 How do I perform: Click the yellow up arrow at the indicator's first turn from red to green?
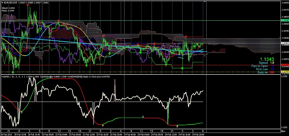[x=21, y=112]
